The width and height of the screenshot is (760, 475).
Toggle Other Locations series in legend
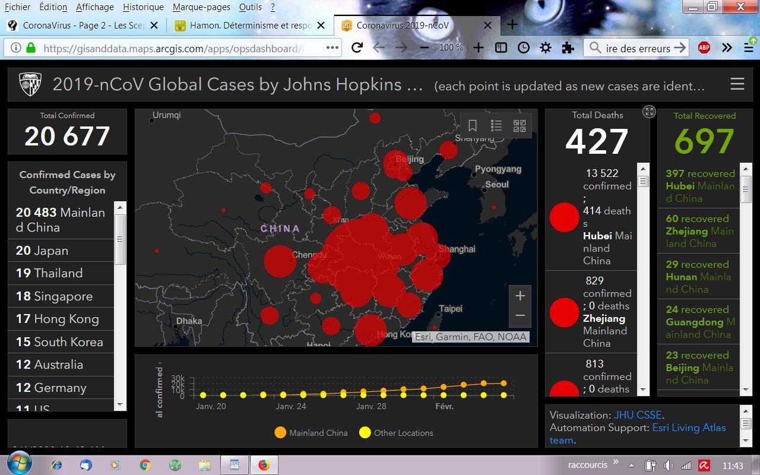(396, 433)
